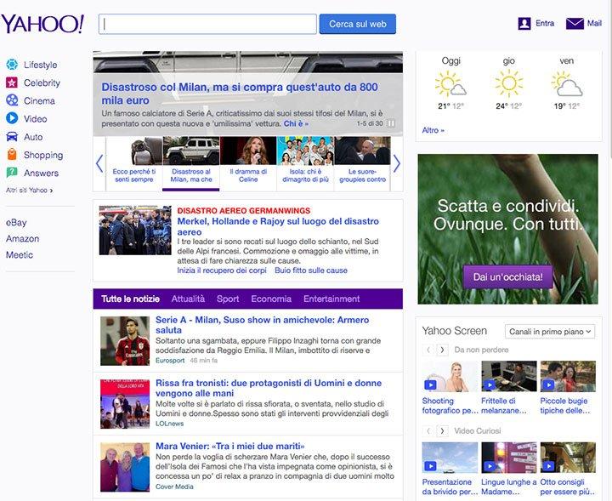Image resolution: width=612 pixels, height=501 pixels.
Task: Click the Answers question icon
Action: (12, 173)
